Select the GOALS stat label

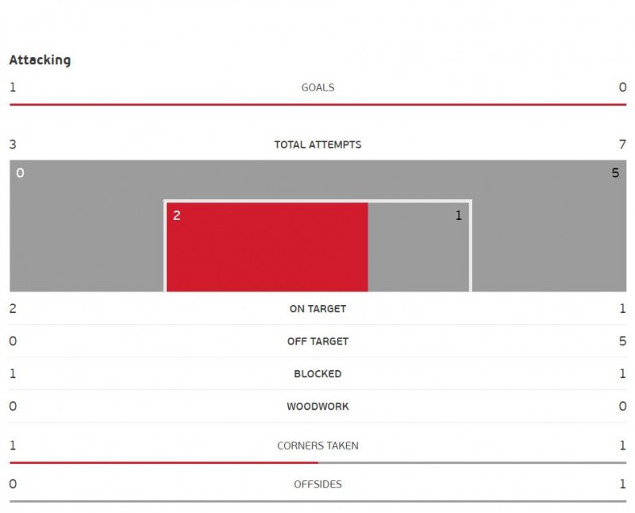point(317,87)
